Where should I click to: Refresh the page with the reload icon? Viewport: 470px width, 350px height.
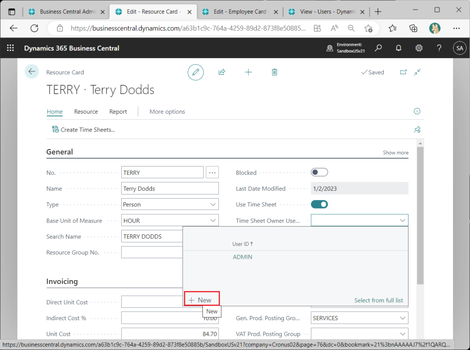point(34,28)
